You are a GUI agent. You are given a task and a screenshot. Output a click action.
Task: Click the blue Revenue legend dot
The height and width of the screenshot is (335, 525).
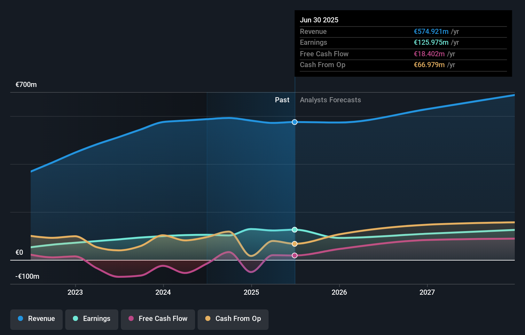(x=20, y=318)
